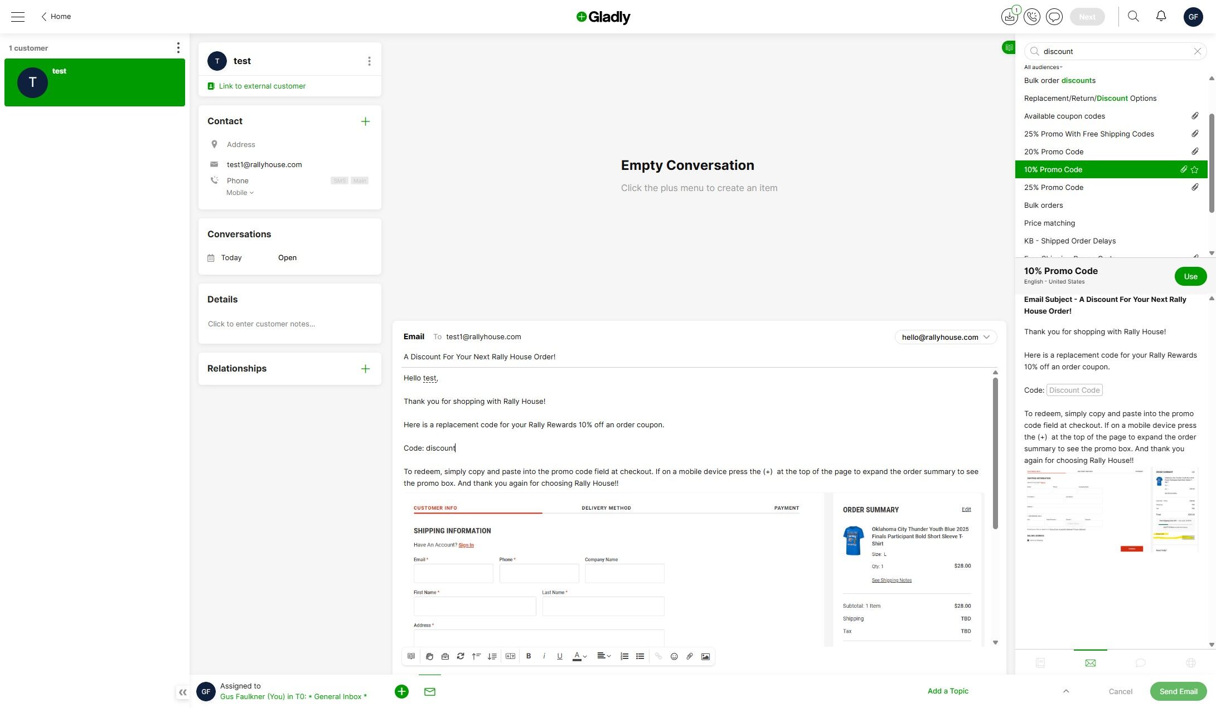Open the hamburger main menu
Screen dimensions: 1216x708
click(x=18, y=17)
